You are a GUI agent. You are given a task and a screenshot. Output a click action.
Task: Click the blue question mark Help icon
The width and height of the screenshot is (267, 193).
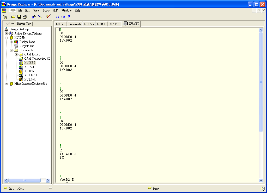69,17
